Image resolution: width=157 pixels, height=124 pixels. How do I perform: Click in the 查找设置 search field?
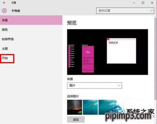pyautogui.click(x=125, y=11)
